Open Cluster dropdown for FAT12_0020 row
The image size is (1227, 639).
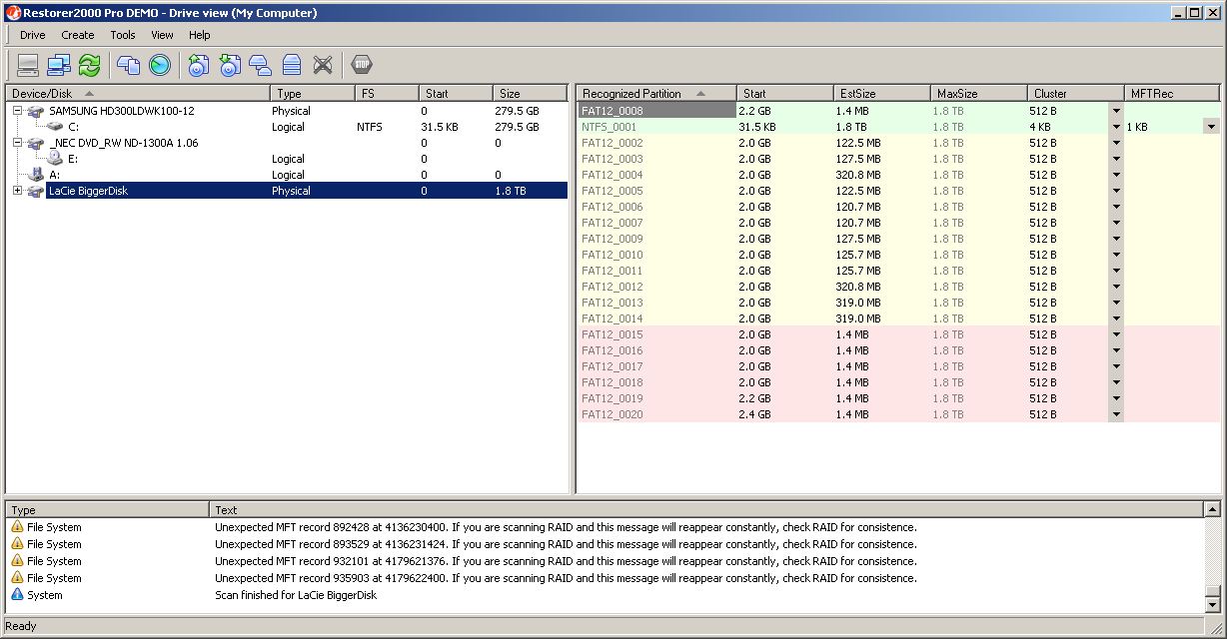(x=1116, y=414)
